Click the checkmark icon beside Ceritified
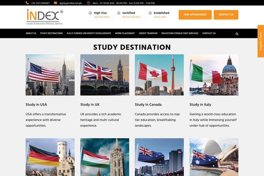Viewport: 264px width, 176px height. (x=119, y=13)
